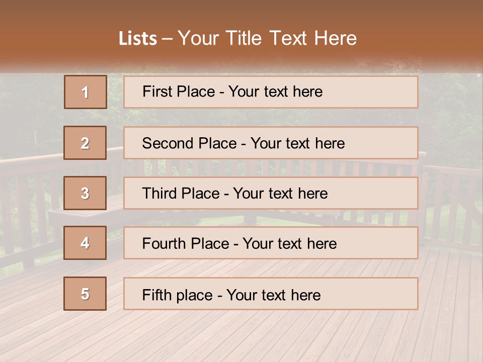
Task: Click the word Third in the list
Action: pos(159,193)
